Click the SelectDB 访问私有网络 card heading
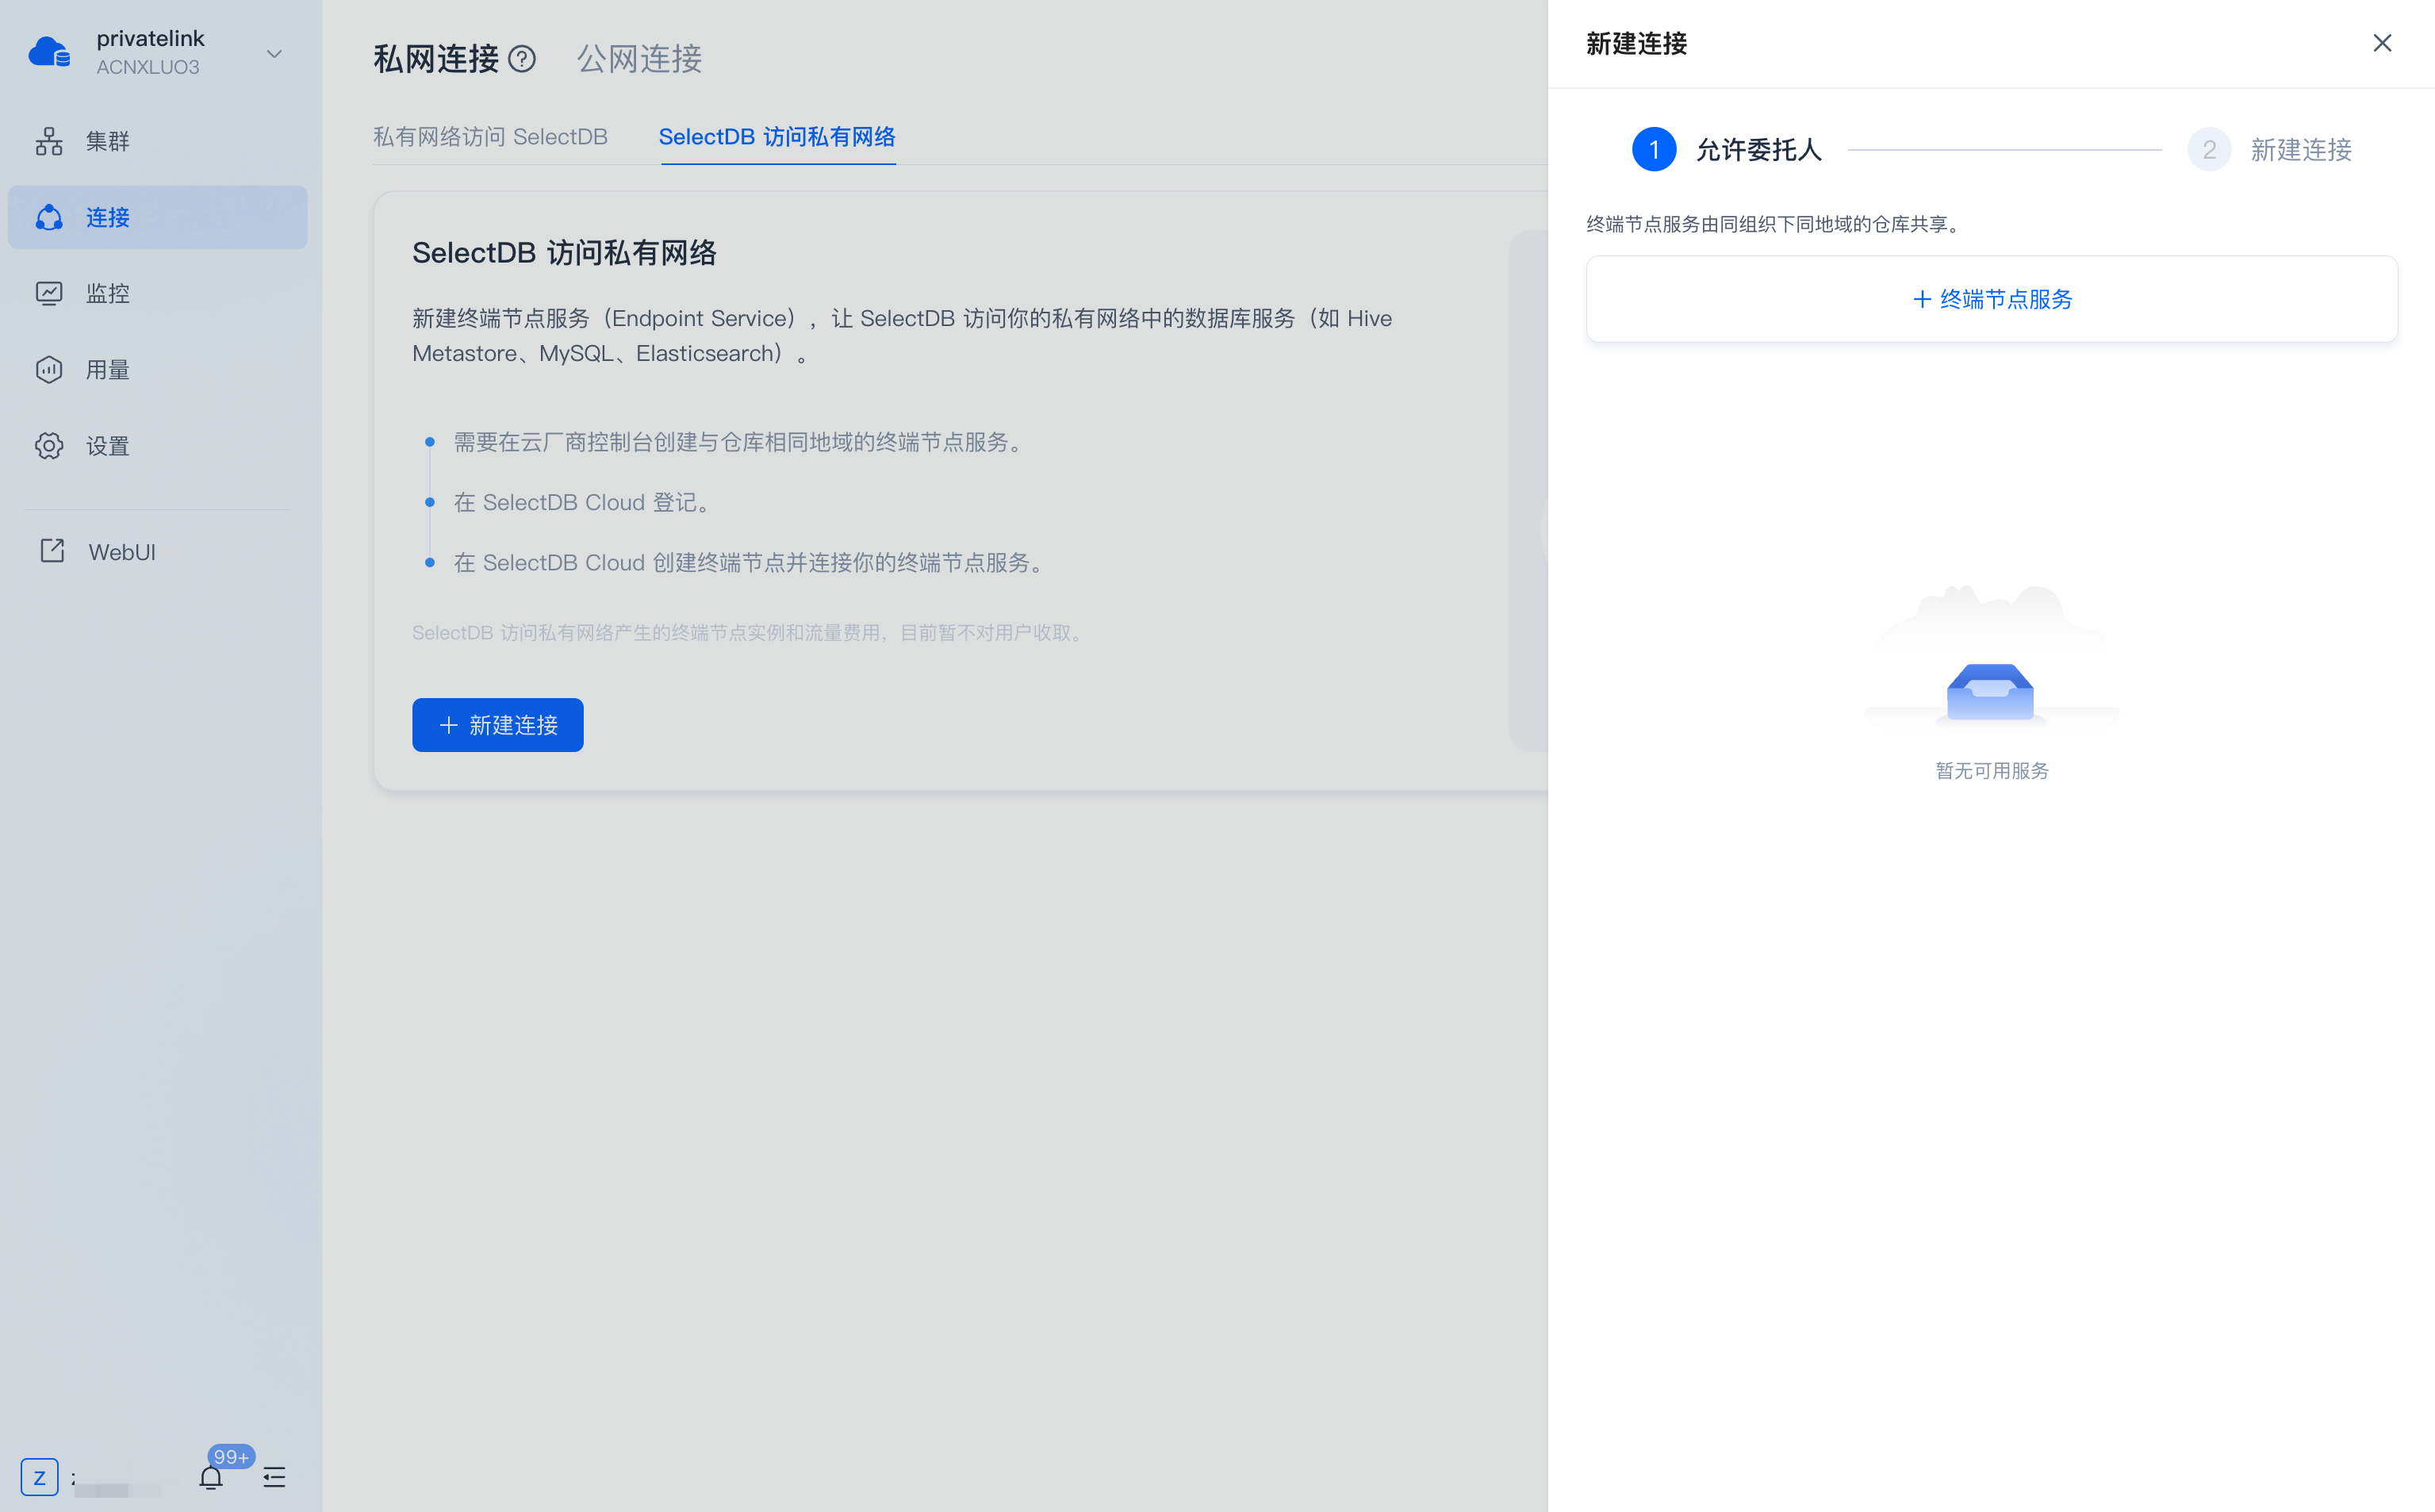 pyautogui.click(x=565, y=253)
